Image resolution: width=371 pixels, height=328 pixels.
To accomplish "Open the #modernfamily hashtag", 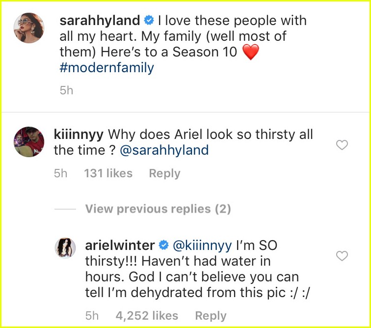I will tap(106, 68).
